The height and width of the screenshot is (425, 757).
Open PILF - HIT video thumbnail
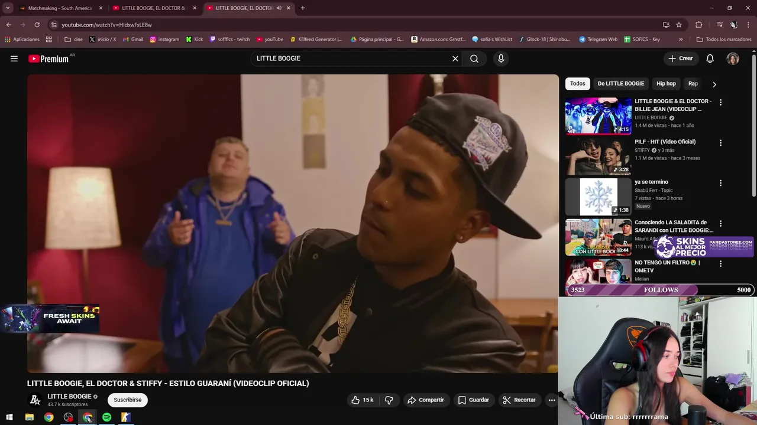pyautogui.click(x=598, y=156)
